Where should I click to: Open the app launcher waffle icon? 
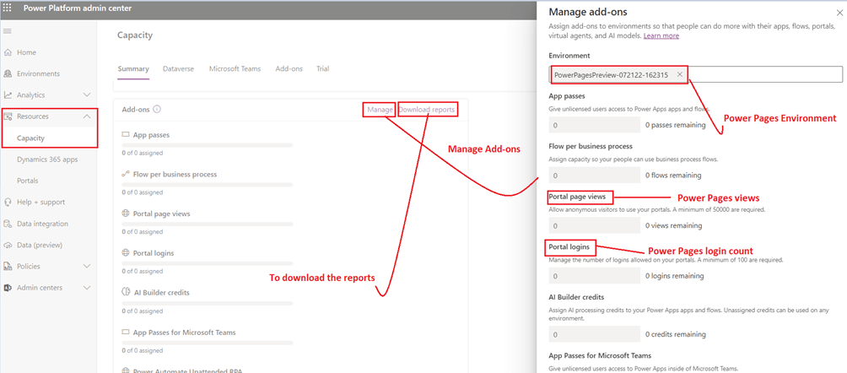[x=9, y=9]
